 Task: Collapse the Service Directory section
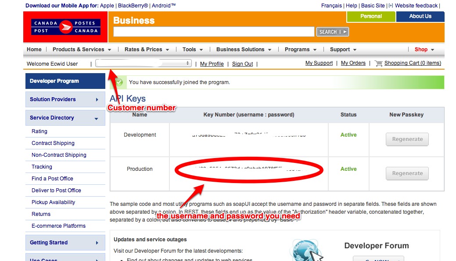[x=65, y=118]
